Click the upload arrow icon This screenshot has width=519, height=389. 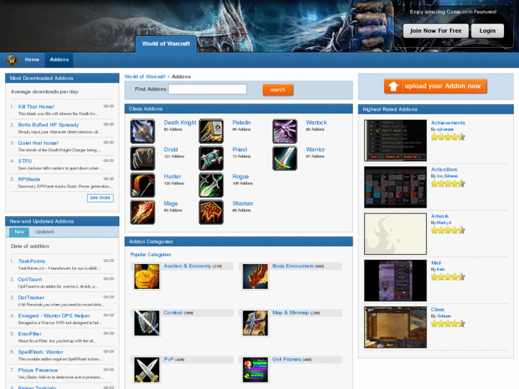coord(393,86)
